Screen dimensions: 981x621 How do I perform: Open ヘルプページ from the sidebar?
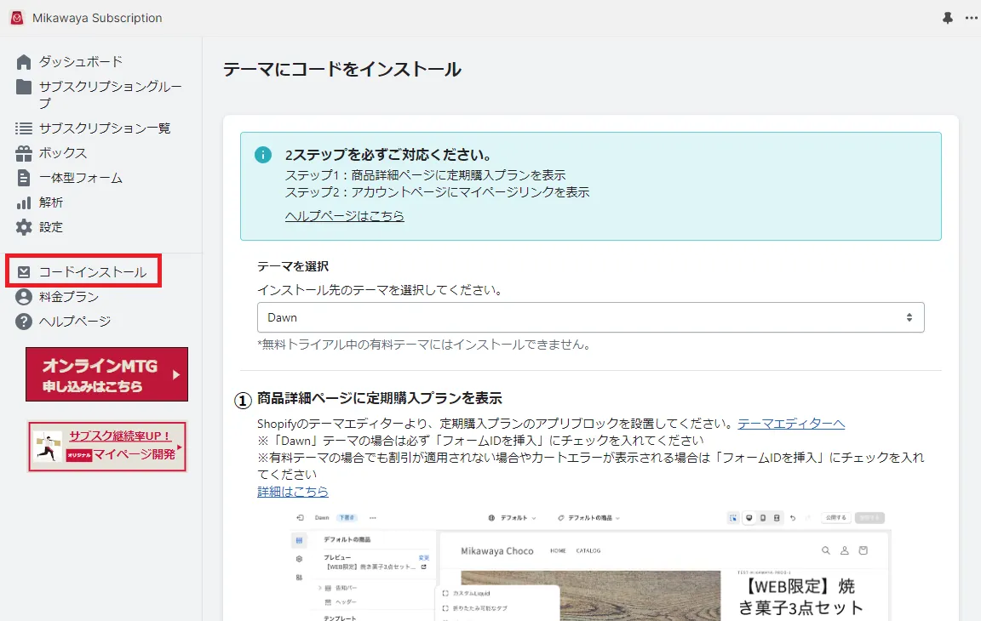coord(74,322)
